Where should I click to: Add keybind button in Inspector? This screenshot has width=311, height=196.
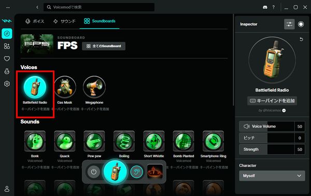click(272, 101)
